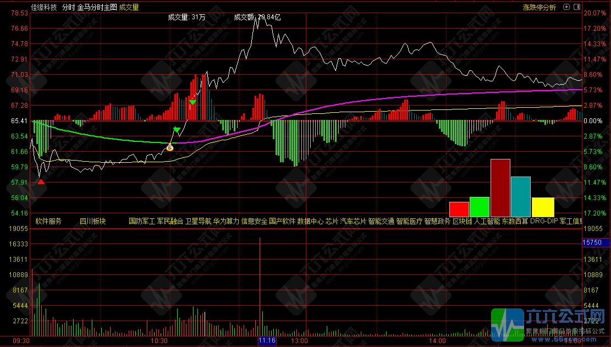611x347 pixels.
Task: Open the 软件服务 sector tag
Action: 49,222
